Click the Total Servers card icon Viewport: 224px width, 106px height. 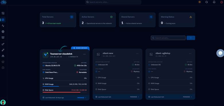coord(72,17)
